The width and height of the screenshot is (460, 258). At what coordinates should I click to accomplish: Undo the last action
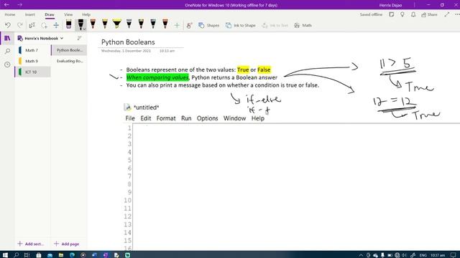[x=8, y=26]
